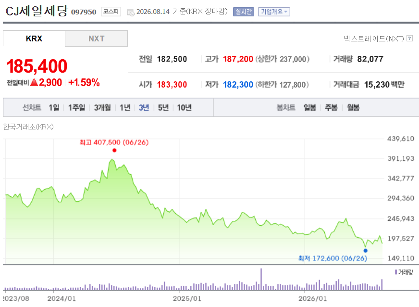Click the 상한가 237,000 text
The image size is (419, 307).
[283, 59]
